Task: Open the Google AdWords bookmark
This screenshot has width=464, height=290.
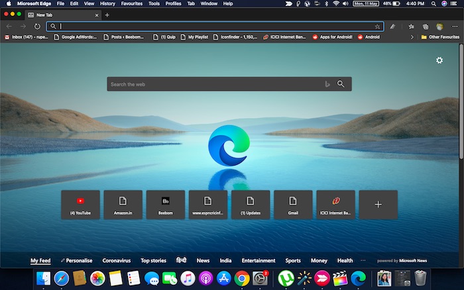Action: tap(76, 37)
